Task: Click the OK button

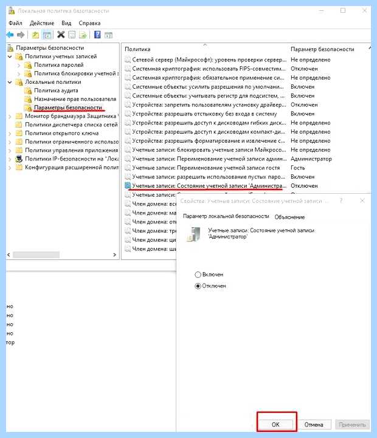Action: 275,425
